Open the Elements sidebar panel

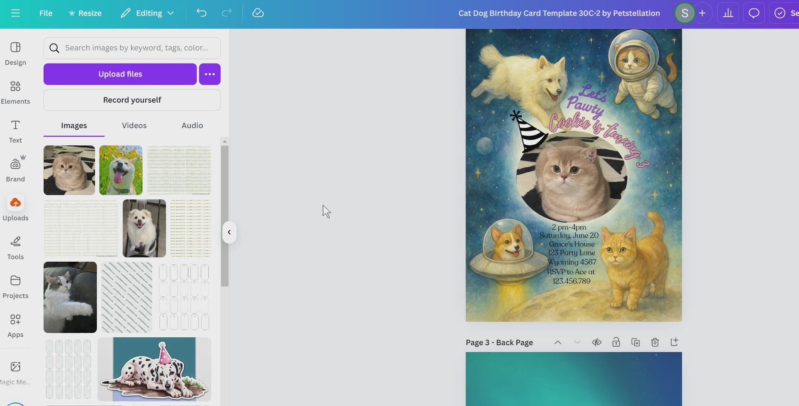[x=15, y=93]
